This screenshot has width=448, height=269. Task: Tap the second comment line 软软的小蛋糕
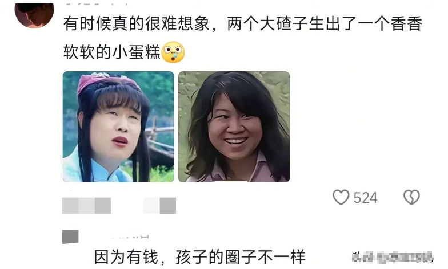(x=112, y=52)
